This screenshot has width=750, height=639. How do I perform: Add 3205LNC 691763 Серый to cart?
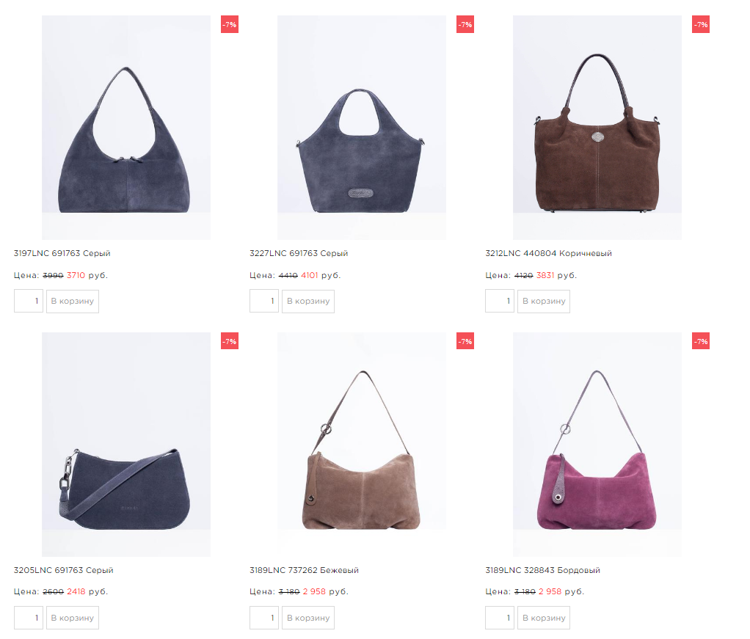click(72, 618)
